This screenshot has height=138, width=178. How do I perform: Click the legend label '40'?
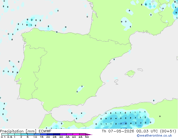pos(74,137)
